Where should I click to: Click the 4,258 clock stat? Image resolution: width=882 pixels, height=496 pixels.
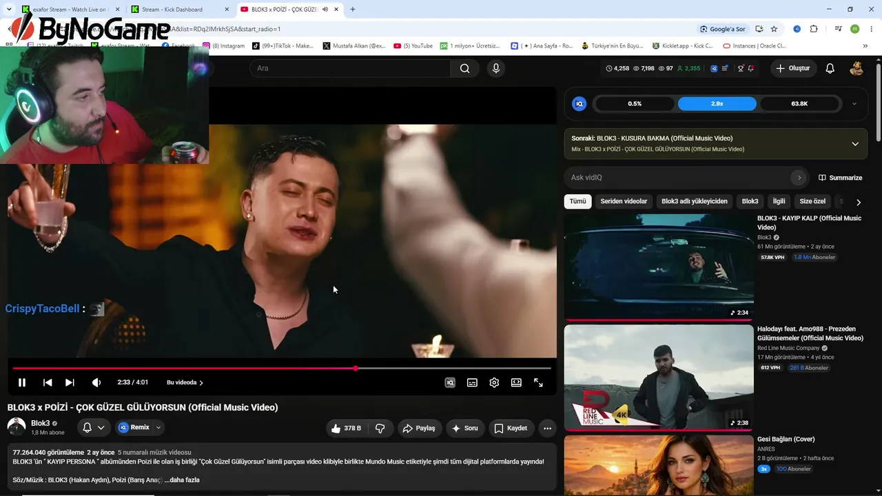tap(617, 68)
